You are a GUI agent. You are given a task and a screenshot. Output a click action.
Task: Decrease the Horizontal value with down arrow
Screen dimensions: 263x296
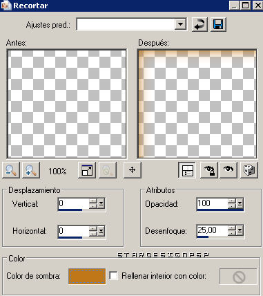click(93, 234)
